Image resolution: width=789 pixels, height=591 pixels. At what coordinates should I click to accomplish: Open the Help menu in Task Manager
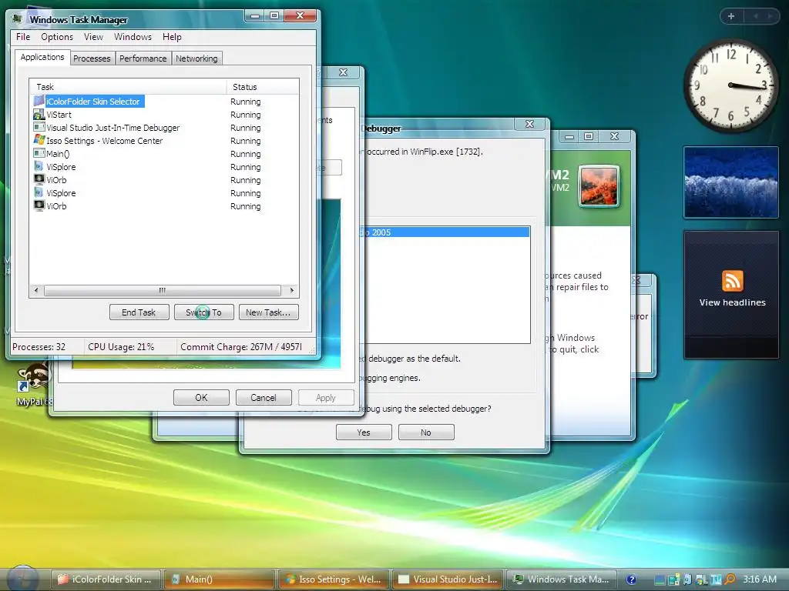pos(172,37)
